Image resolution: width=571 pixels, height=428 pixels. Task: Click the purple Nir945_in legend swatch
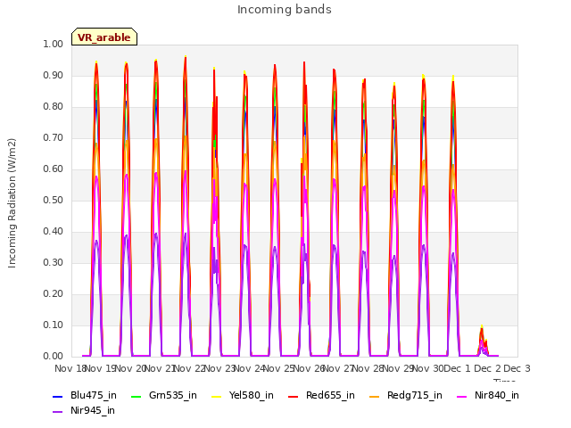tap(57, 412)
